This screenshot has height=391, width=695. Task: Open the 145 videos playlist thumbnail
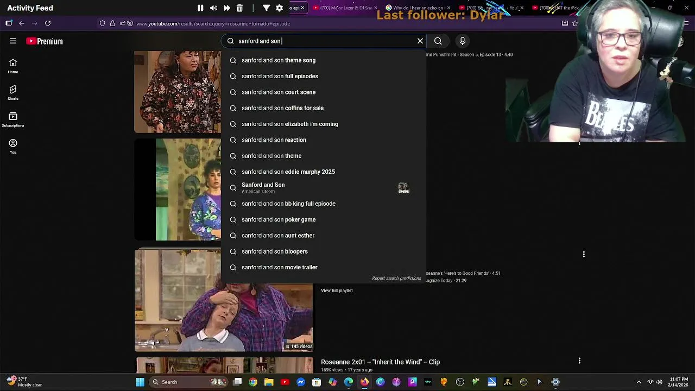[224, 300]
